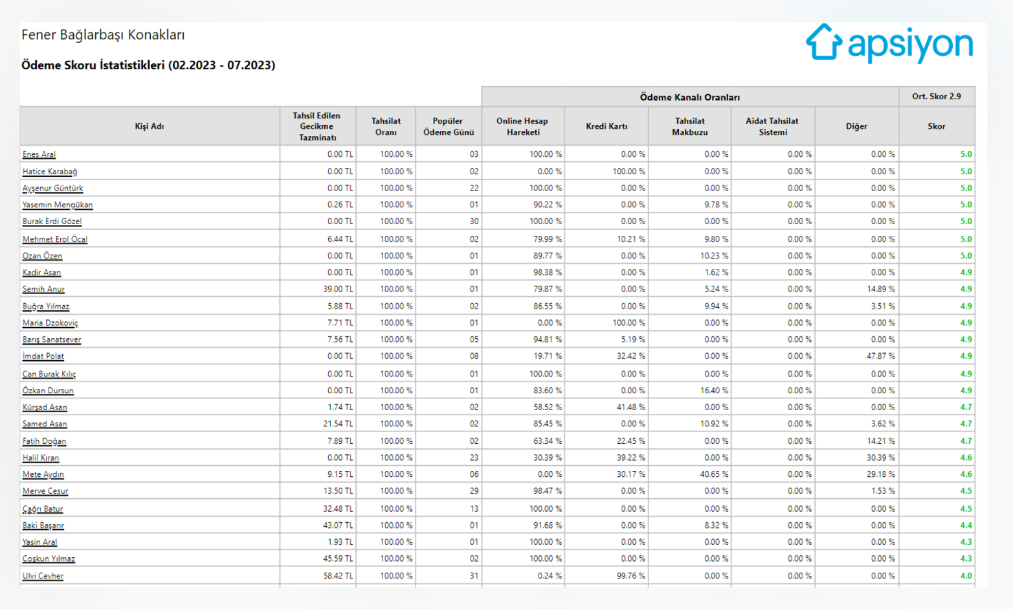This screenshot has height=609, width=1013.
Task: Open Buğra Yılmaz link
Action: (46, 306)
